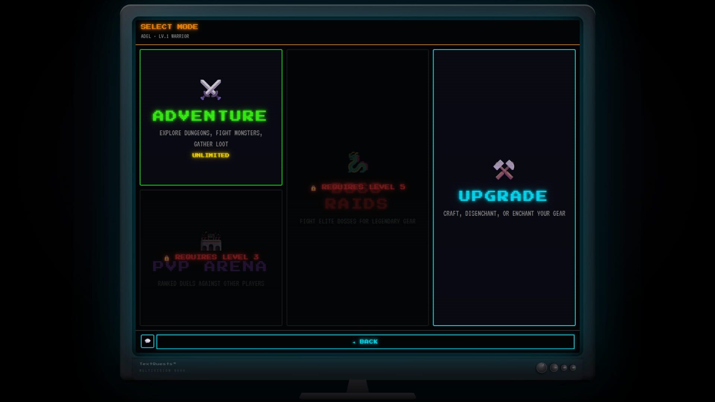This screenshot has width=715, height=402.
Task: Click the lock icon on Boss Raids
Action: [312, 187]
